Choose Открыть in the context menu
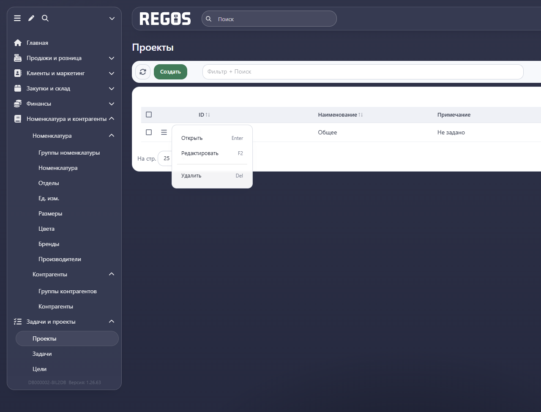The width and height of the screenshot is (541, 412). (x=212, y=138)
